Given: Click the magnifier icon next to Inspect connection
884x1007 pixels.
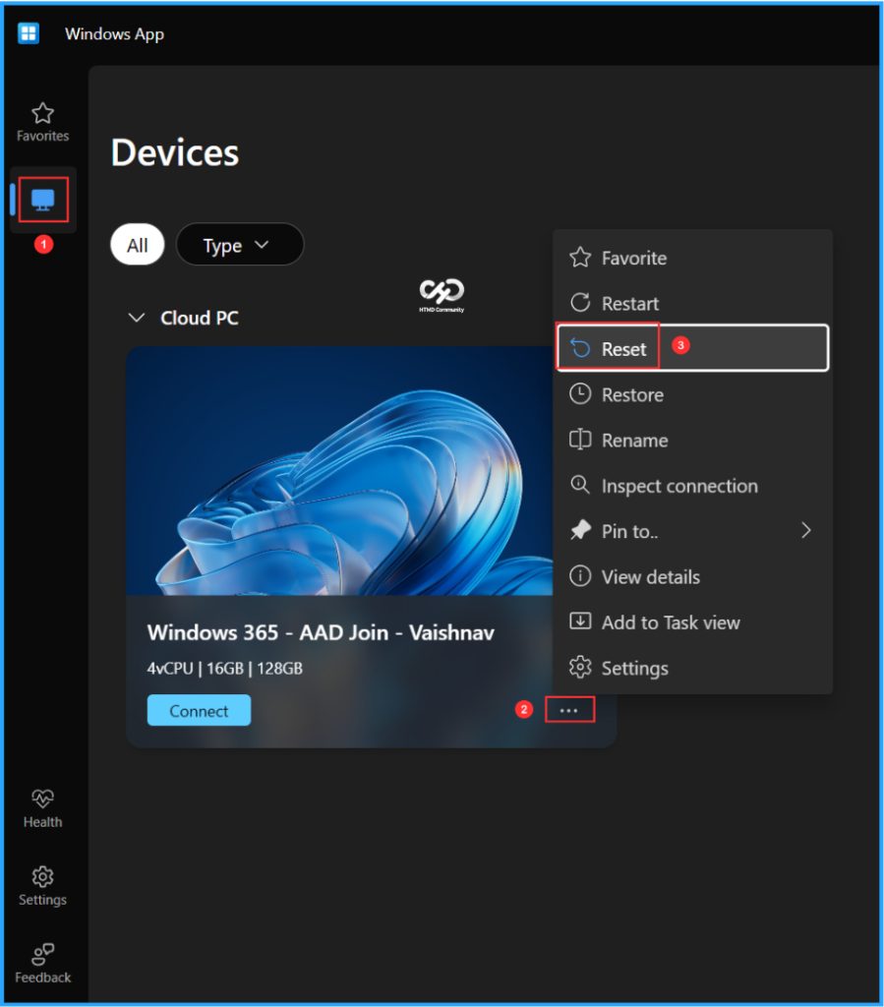Looking at the screenshot, I should [582, 486].
